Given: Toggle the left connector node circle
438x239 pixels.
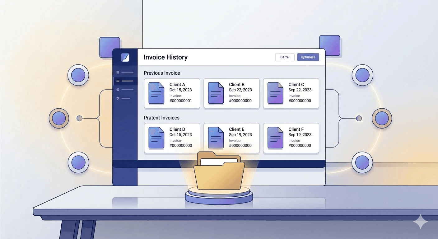Looking at the screenshot, I should point(79,118).
